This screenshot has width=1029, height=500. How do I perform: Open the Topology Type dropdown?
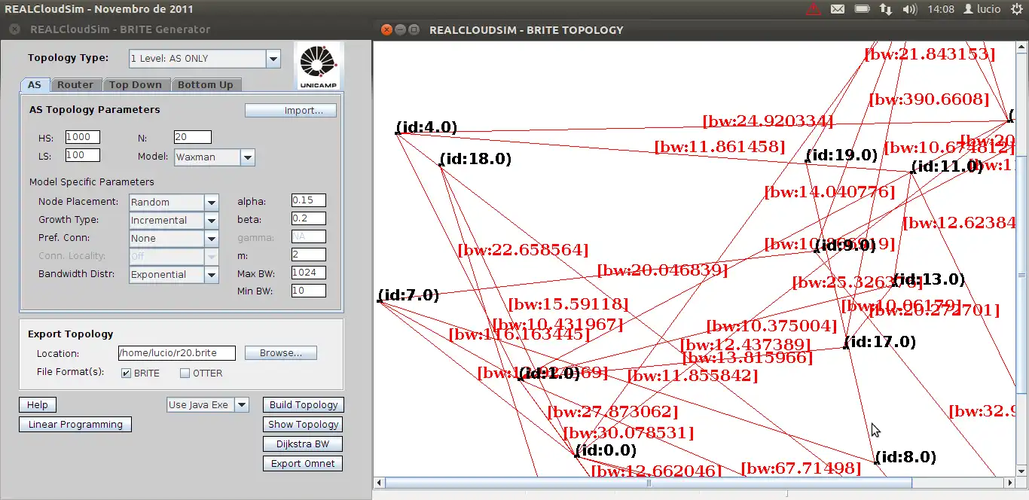coord(205,58)
